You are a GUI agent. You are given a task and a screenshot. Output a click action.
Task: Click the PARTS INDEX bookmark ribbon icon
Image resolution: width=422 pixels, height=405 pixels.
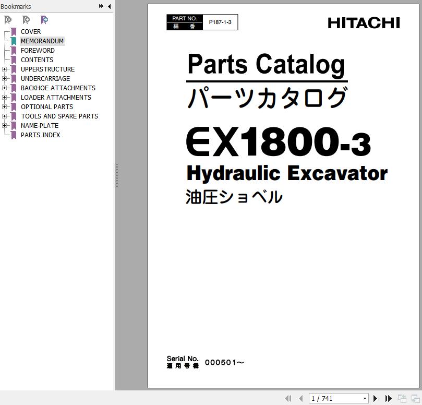click(14, 135)
